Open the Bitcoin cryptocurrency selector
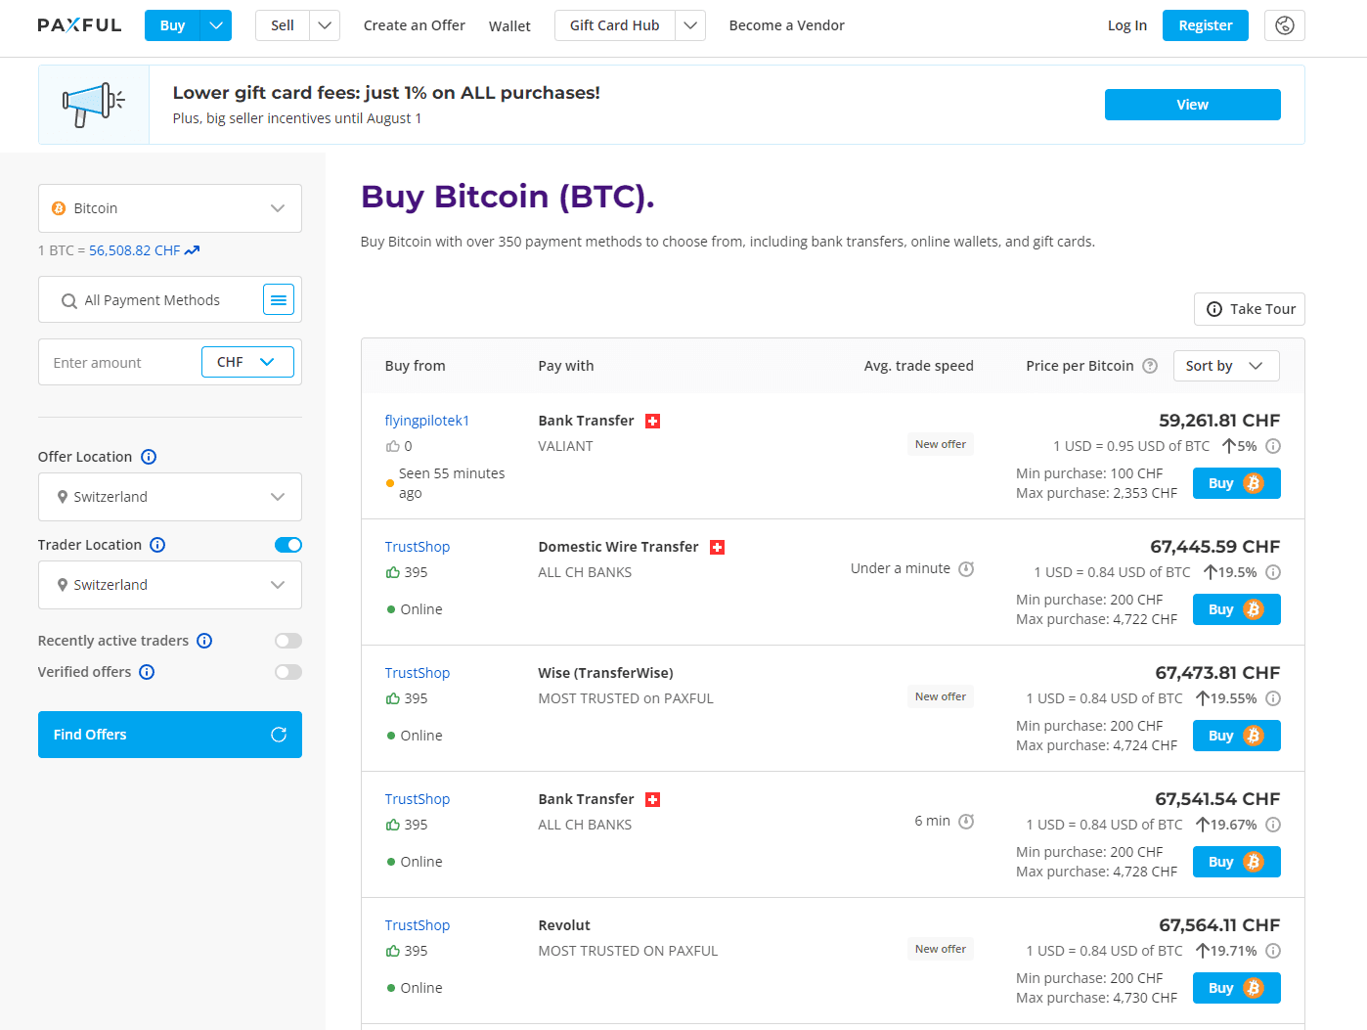This screenshot has width=1367, height=1030. point(170,208)
